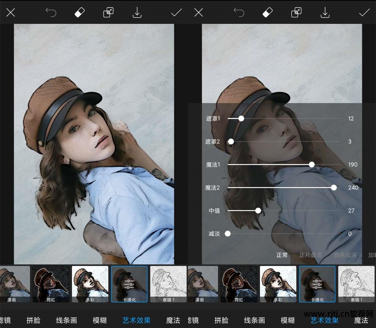Choose the 霓虹 effect thumbnail on the left screen
Screen dimensions: 376x328
tap(51, 284)
